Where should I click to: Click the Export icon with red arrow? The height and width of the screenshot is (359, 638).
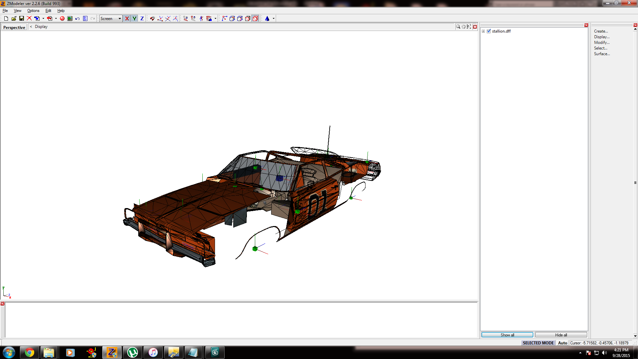tap(50, 19)
